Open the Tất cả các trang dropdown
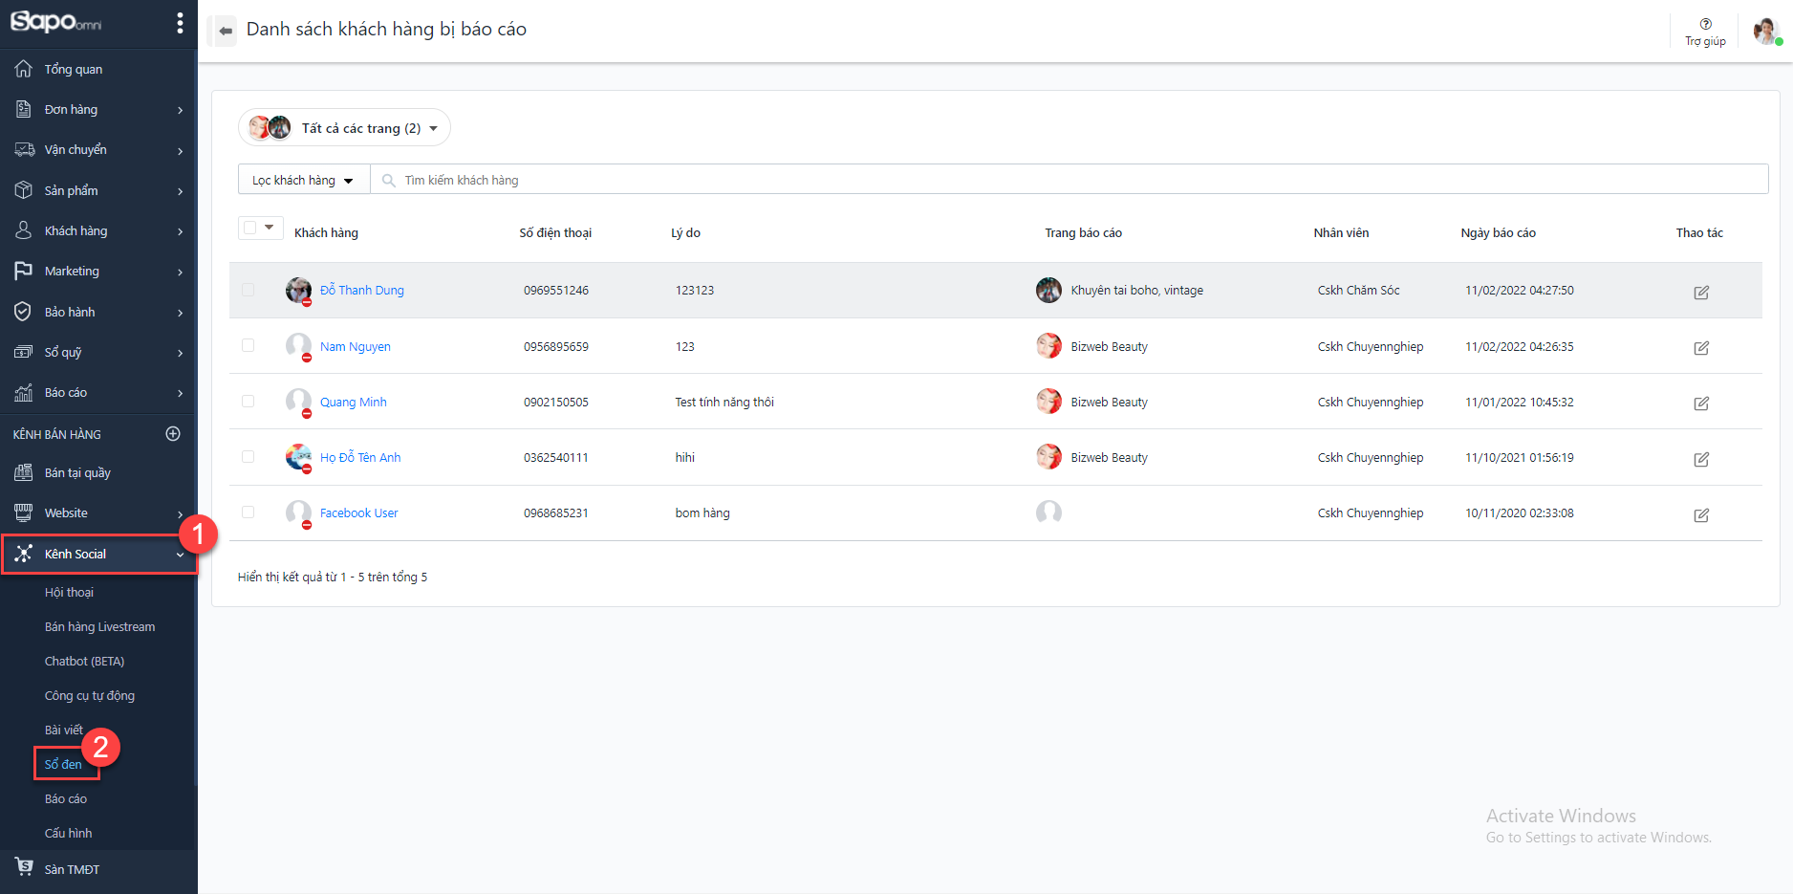 344,128
